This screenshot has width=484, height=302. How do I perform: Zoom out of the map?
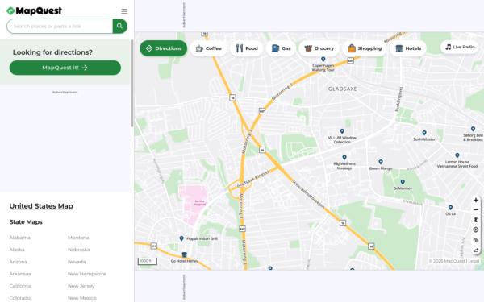point(476,210)
